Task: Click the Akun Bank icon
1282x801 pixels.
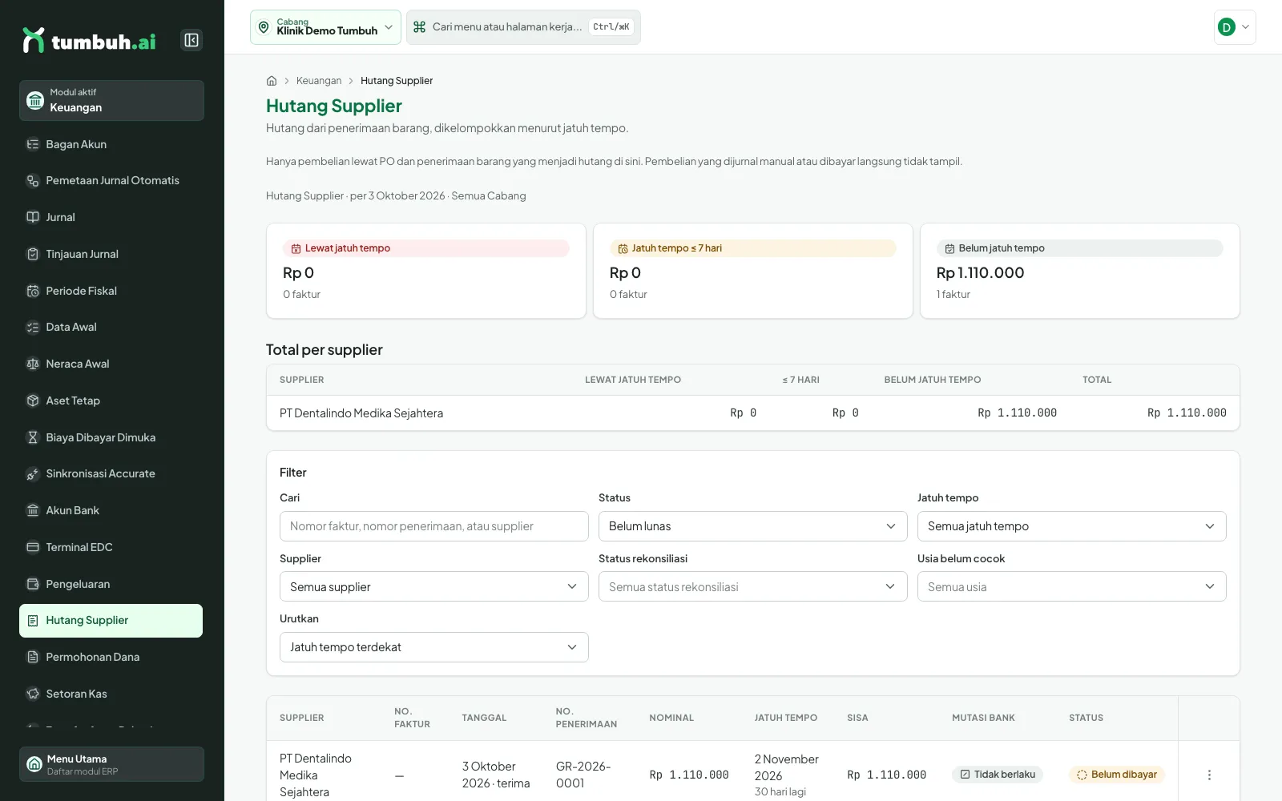Action: (x=33, y=510)
